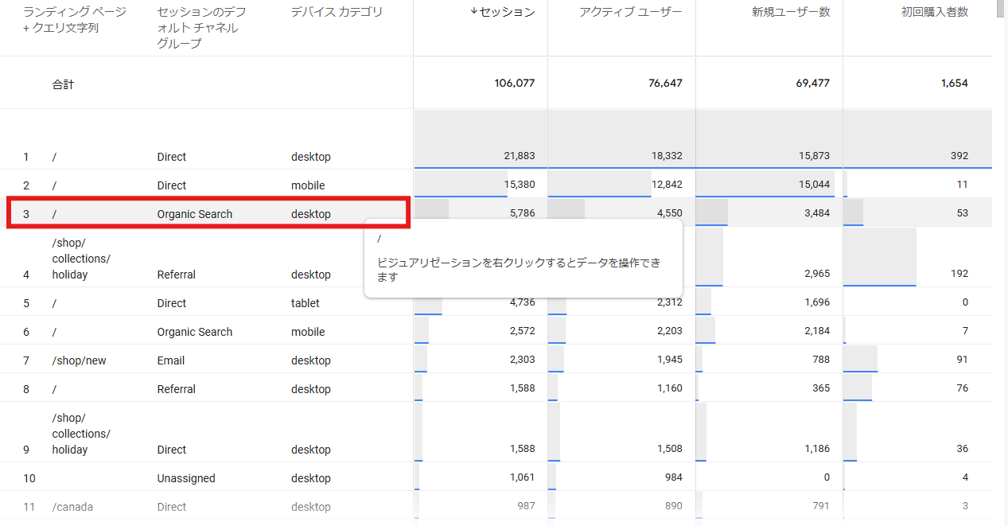Click Organic Search in highlighted row 3
This screenshot has height=526, width=1008.
195,214
